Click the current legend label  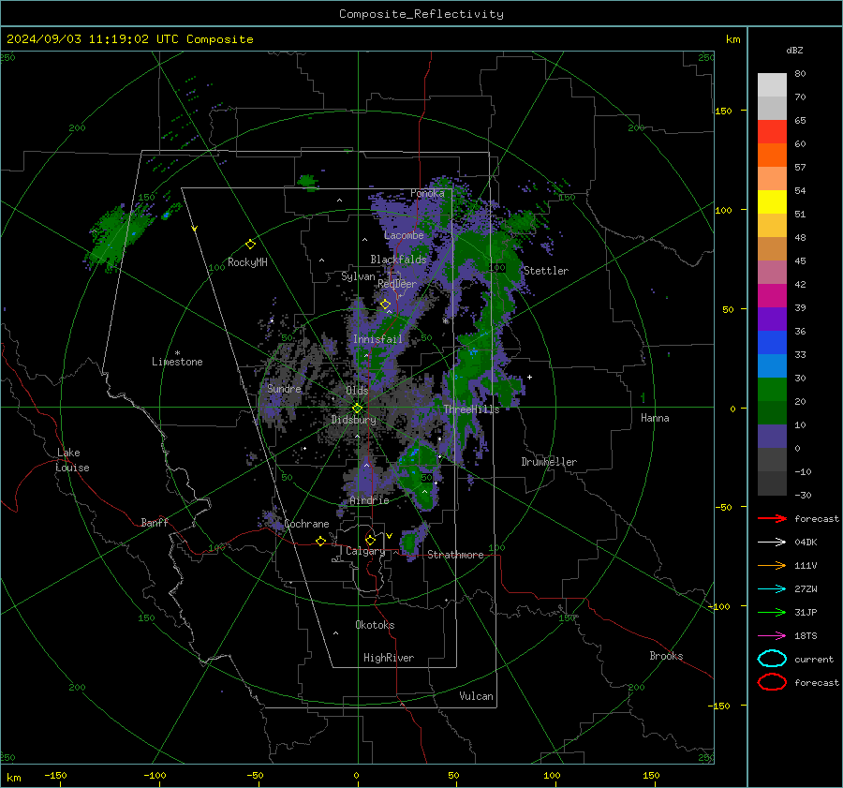[x=814, y=660]
